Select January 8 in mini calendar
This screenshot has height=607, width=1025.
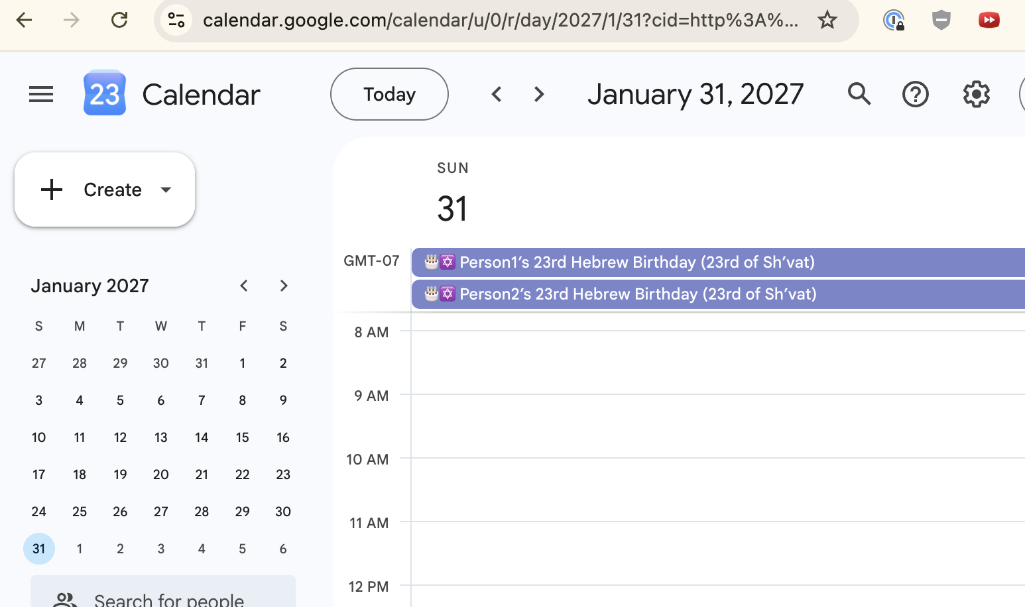pos(243,400)
